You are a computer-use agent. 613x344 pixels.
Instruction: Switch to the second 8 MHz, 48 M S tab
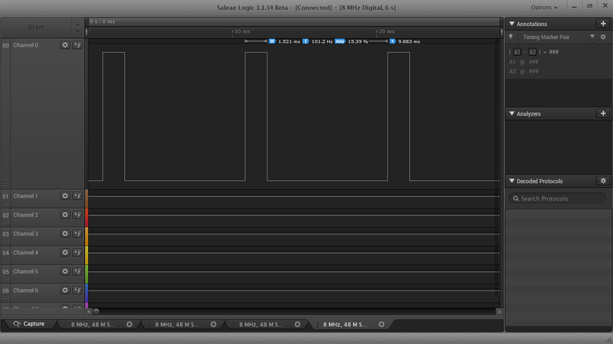tap(177, 324)
